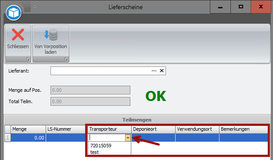The height and width of the screenshot is (160, 273).
Task: Click the Verwendungsort column header
Action: (197, 129)
